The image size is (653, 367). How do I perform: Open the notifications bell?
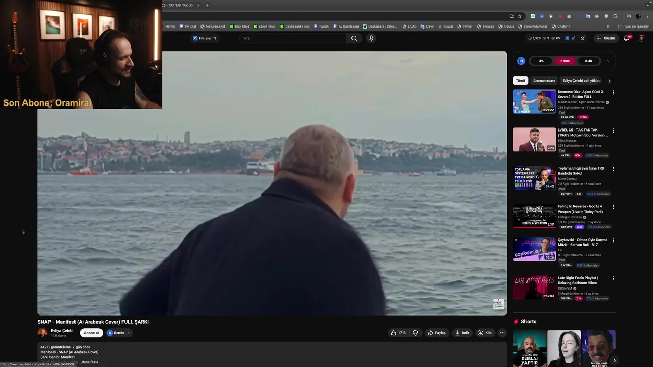627,38
